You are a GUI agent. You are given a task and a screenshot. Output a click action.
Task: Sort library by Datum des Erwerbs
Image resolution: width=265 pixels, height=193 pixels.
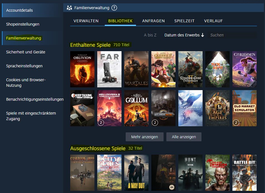(184, 35)
